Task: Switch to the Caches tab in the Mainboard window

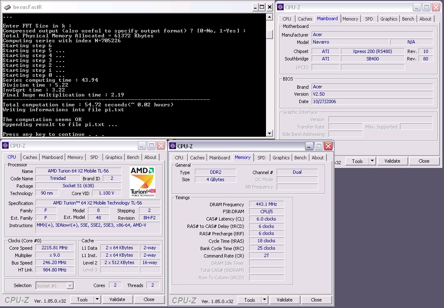Action: 305,18
